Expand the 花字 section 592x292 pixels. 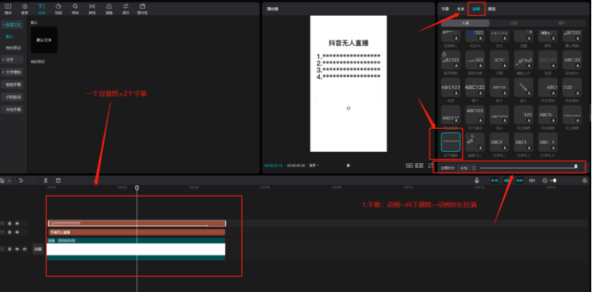12,60
